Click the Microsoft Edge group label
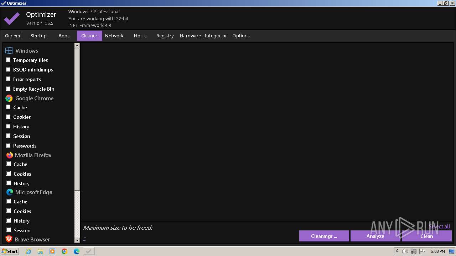The width and height of the screenshot is (456, 256). (34, 192)
